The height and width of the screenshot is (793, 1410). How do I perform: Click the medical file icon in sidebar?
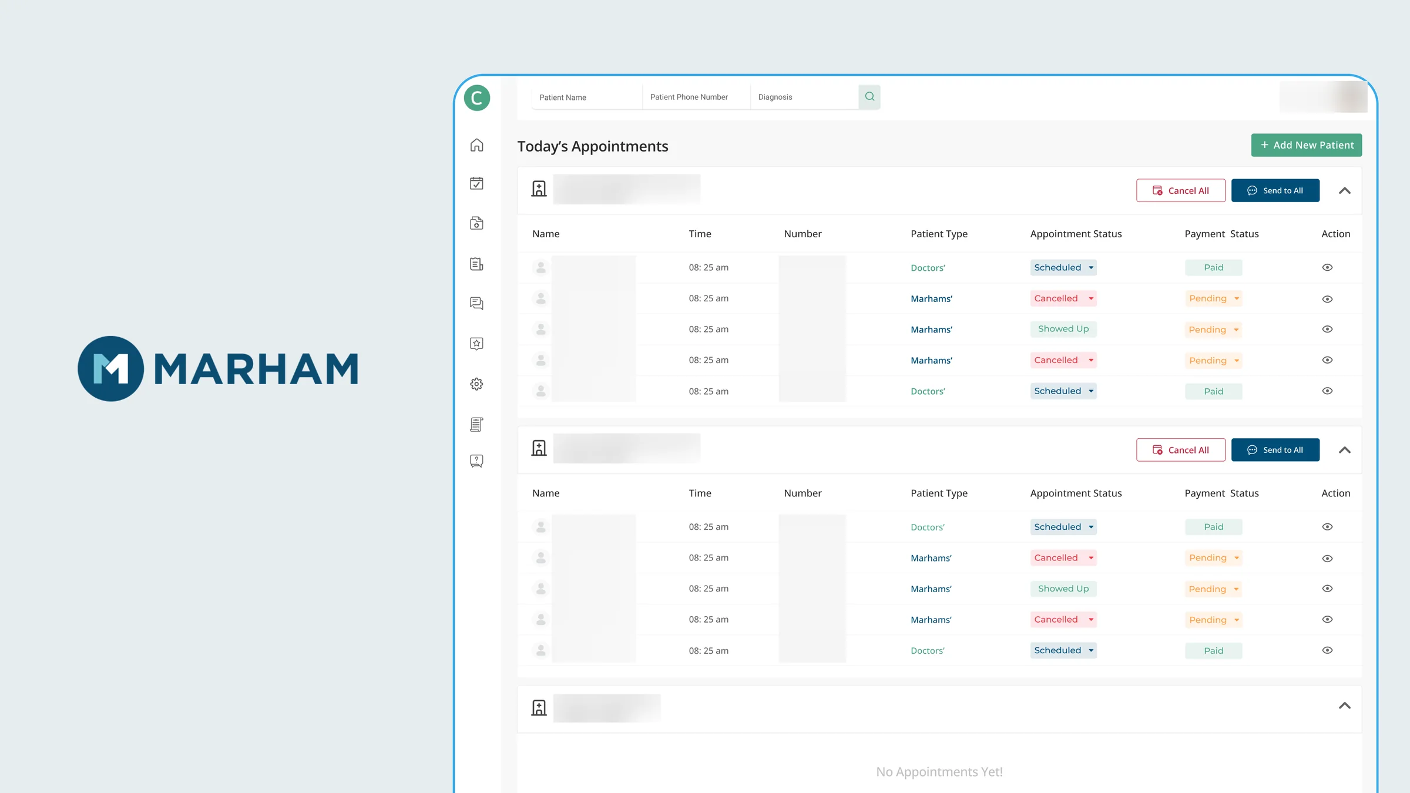[x=476, y=223]
